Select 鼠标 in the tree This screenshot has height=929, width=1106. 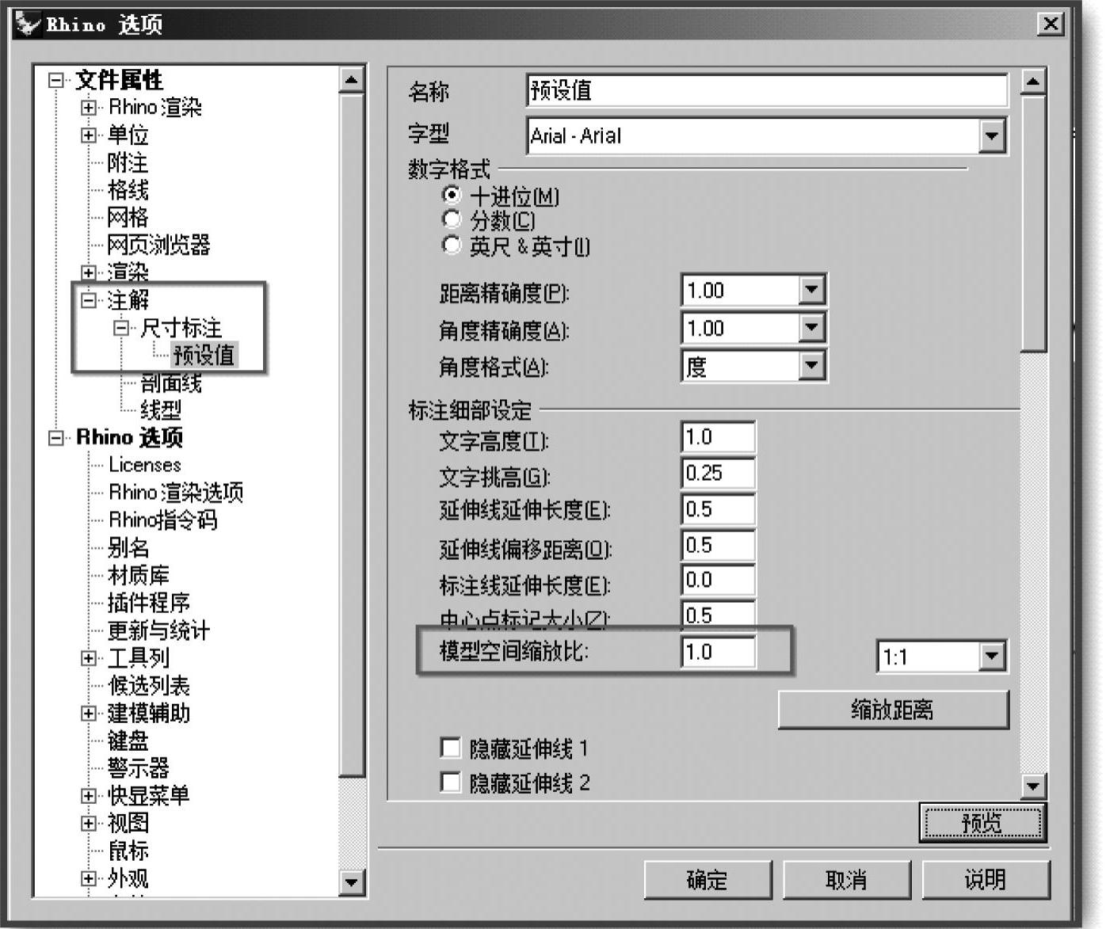[128, 851]
